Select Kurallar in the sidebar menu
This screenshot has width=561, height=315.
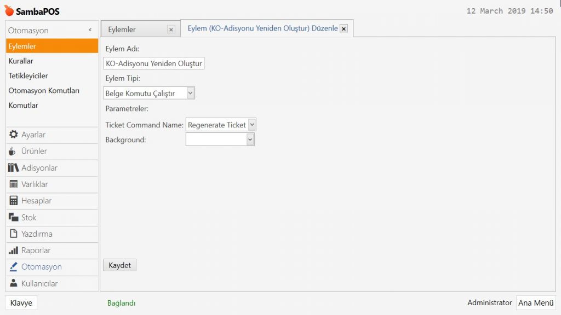coord(21,61)
